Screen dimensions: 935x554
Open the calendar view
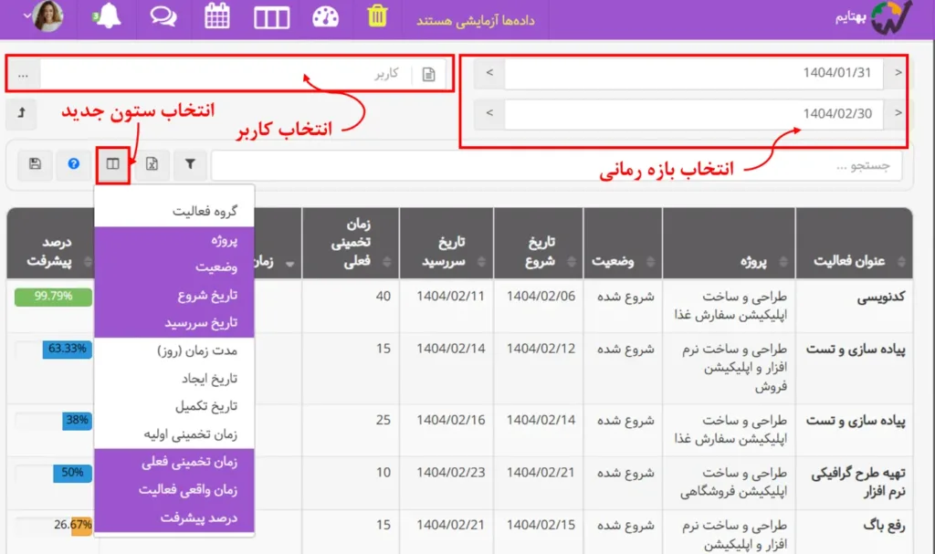(x=217, y=17)
